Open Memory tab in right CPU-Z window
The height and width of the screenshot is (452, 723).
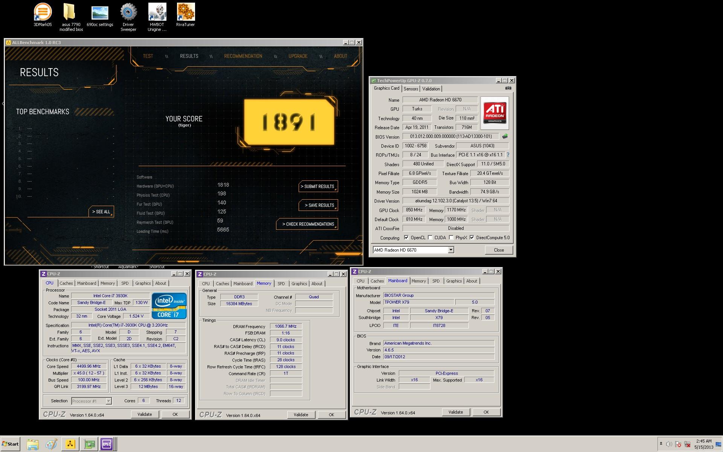[418, 281]
